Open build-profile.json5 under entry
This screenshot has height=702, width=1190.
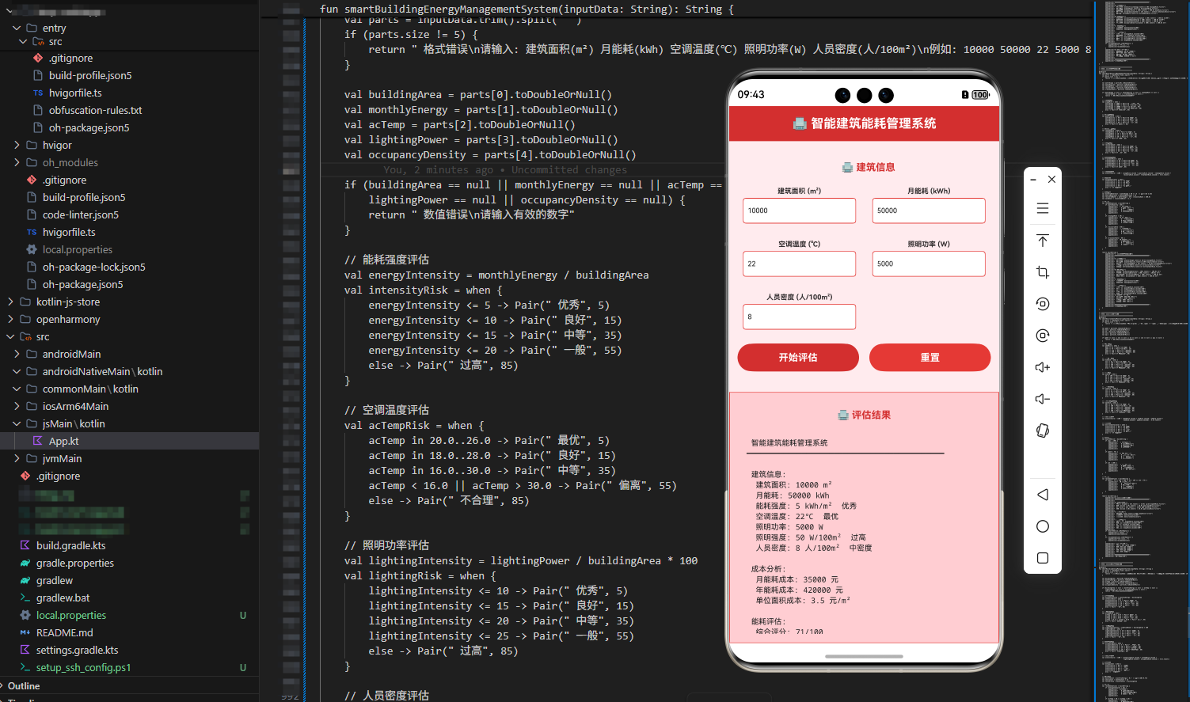90,75
